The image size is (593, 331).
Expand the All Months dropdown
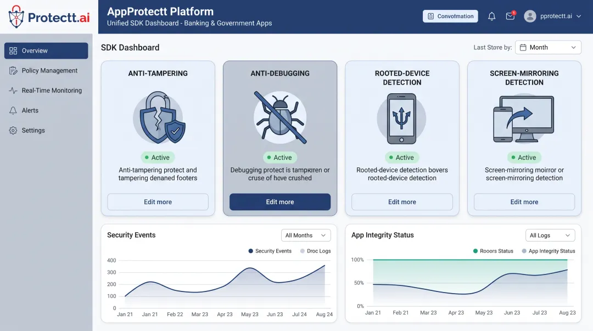306,235
